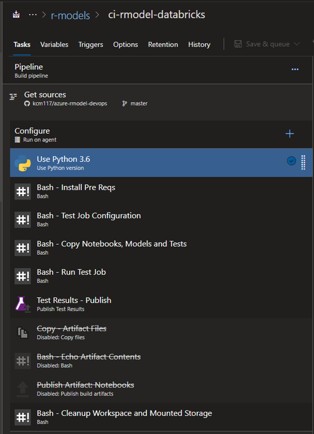Toggle the Use Python 3.6 checkmark
This screenshot has height=434, width=314.
291,161
